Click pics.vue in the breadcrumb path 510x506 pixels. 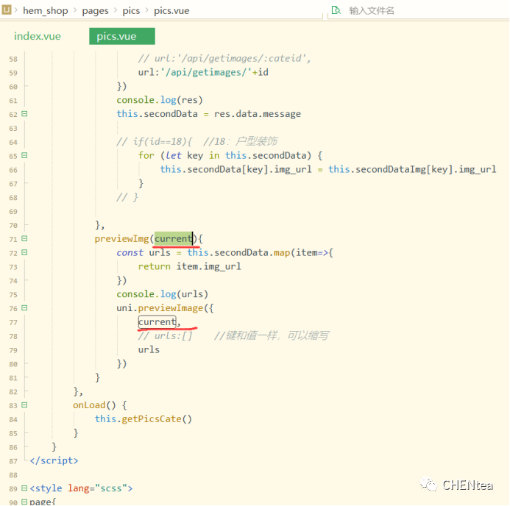click(x=171, y=11)
